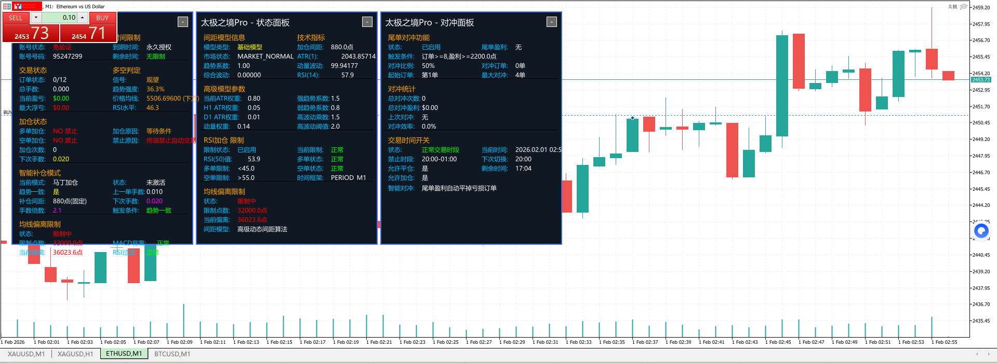
Task: Select the ETHUSD,M1 chart tab
Action: click(124, 354)
